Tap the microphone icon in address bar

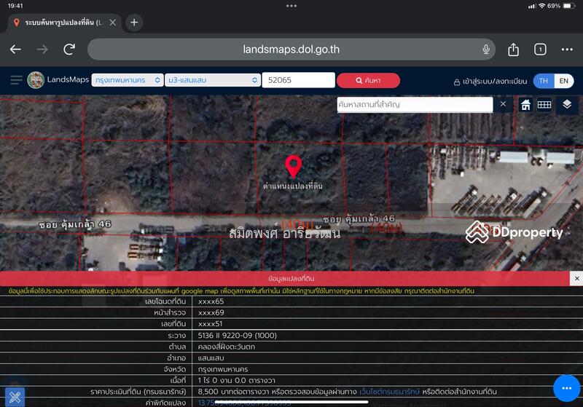coord(485,49)
